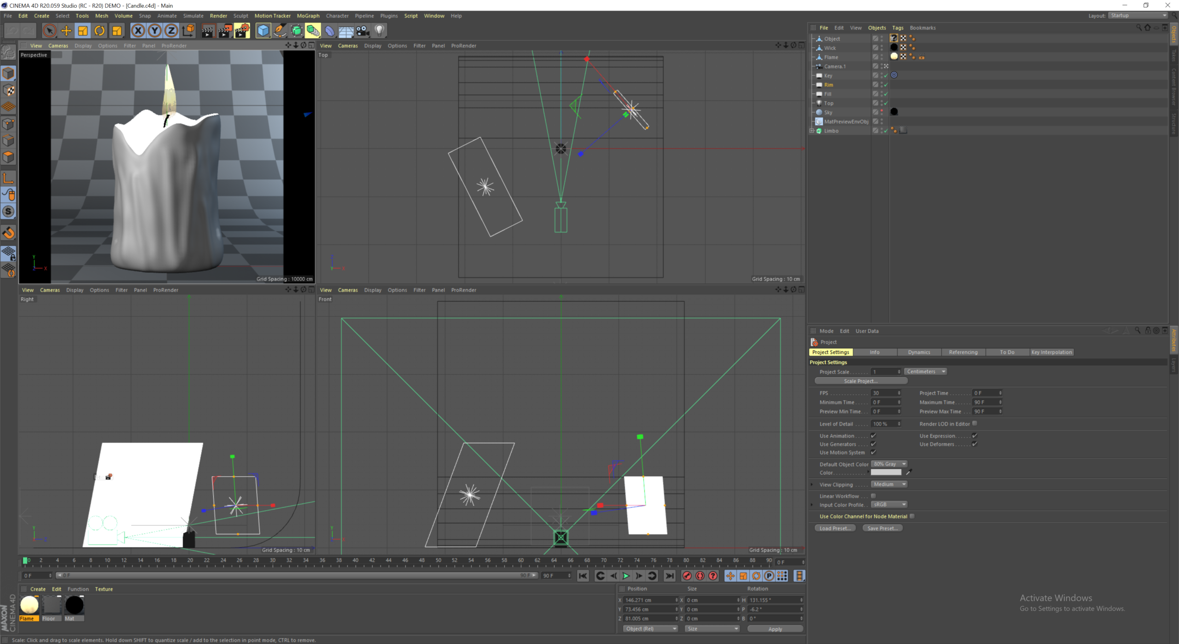Activate the Render to Picture Viewer icon

[x=225, y=30]
